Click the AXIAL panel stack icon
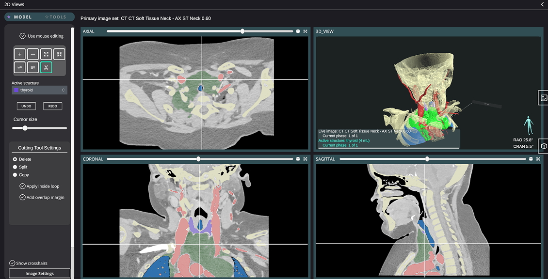This screenshot has height=279, width=548. (298, 31)
